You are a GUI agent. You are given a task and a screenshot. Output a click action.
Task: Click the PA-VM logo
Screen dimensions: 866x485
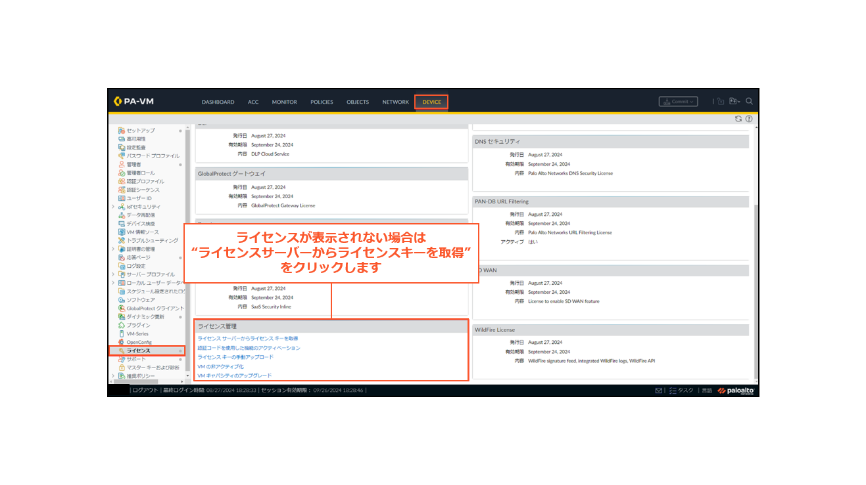[133, 102]
